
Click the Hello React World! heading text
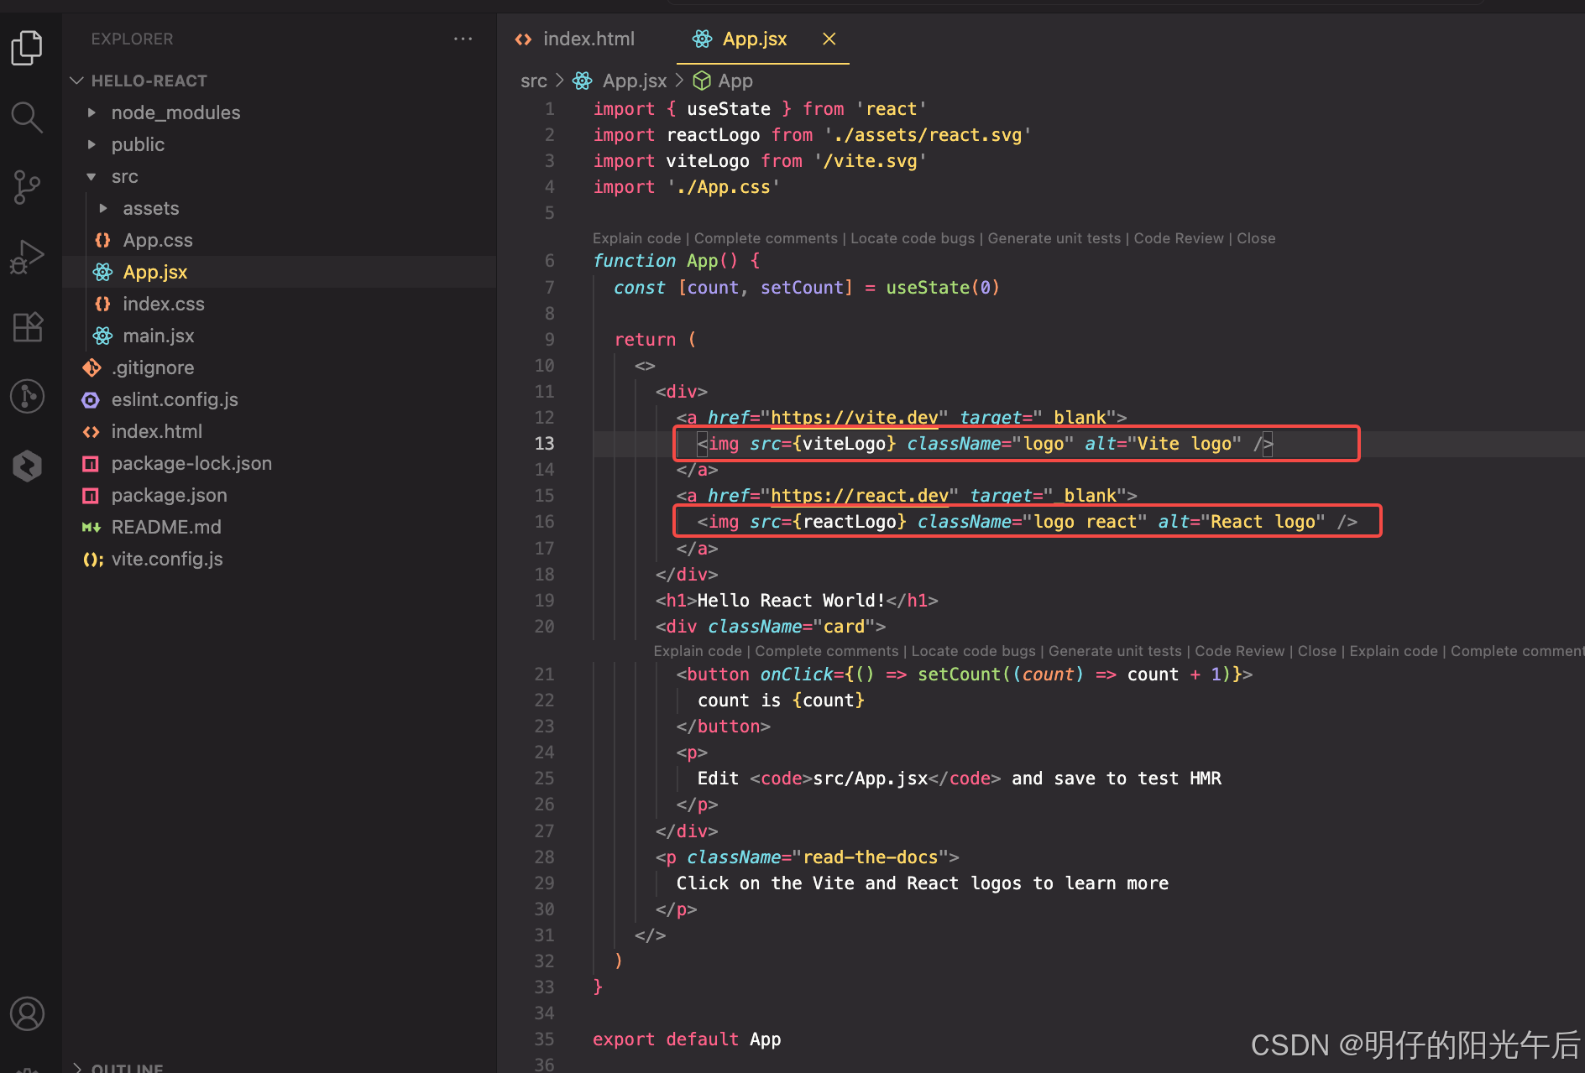coord(791,601)
